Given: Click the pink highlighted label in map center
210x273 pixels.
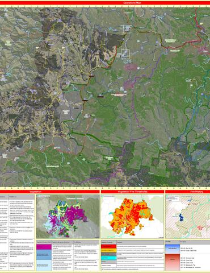Looking at the screenshot, I should [x=119, y=94].
